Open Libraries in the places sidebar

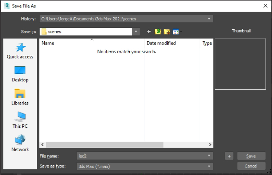(x=20, y=97)
